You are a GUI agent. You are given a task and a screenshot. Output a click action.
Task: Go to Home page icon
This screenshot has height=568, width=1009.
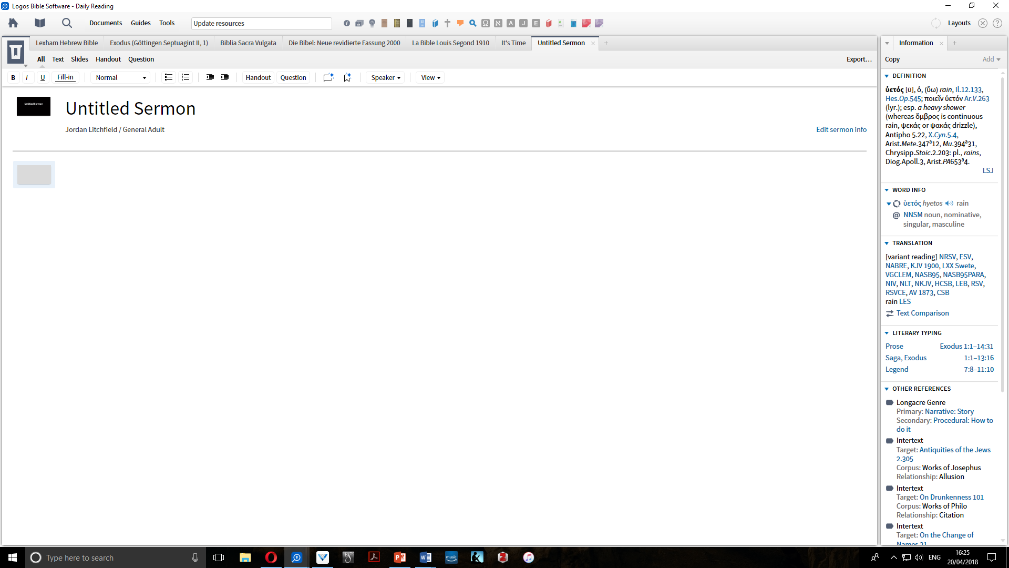(13, 23)
